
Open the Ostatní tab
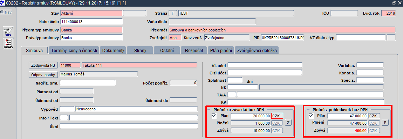pyautogui.click(x=167, y=50)
